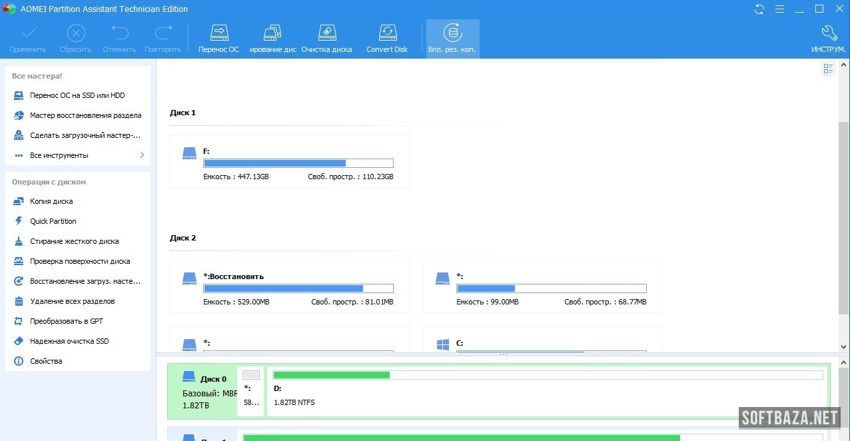Image resolution: width=850 pixels, height=441 pixels.
Task: Open the hamburger menu in title bar
Action: (779, 9)
